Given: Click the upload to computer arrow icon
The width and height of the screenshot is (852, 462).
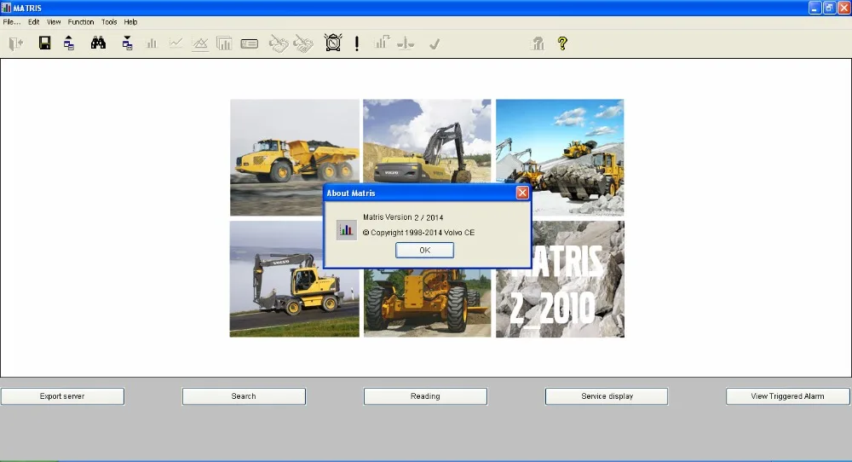Looking at the screenshot, I should tap(69, 43).
